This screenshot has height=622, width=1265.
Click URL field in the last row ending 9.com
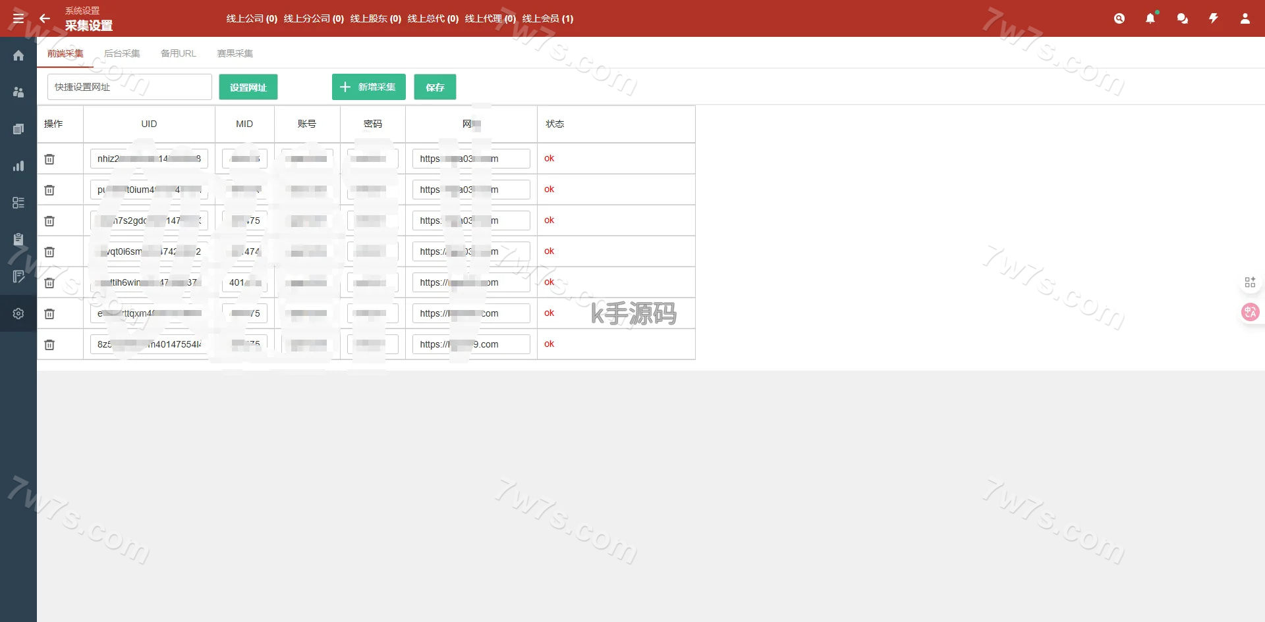[x=471, y=344]
